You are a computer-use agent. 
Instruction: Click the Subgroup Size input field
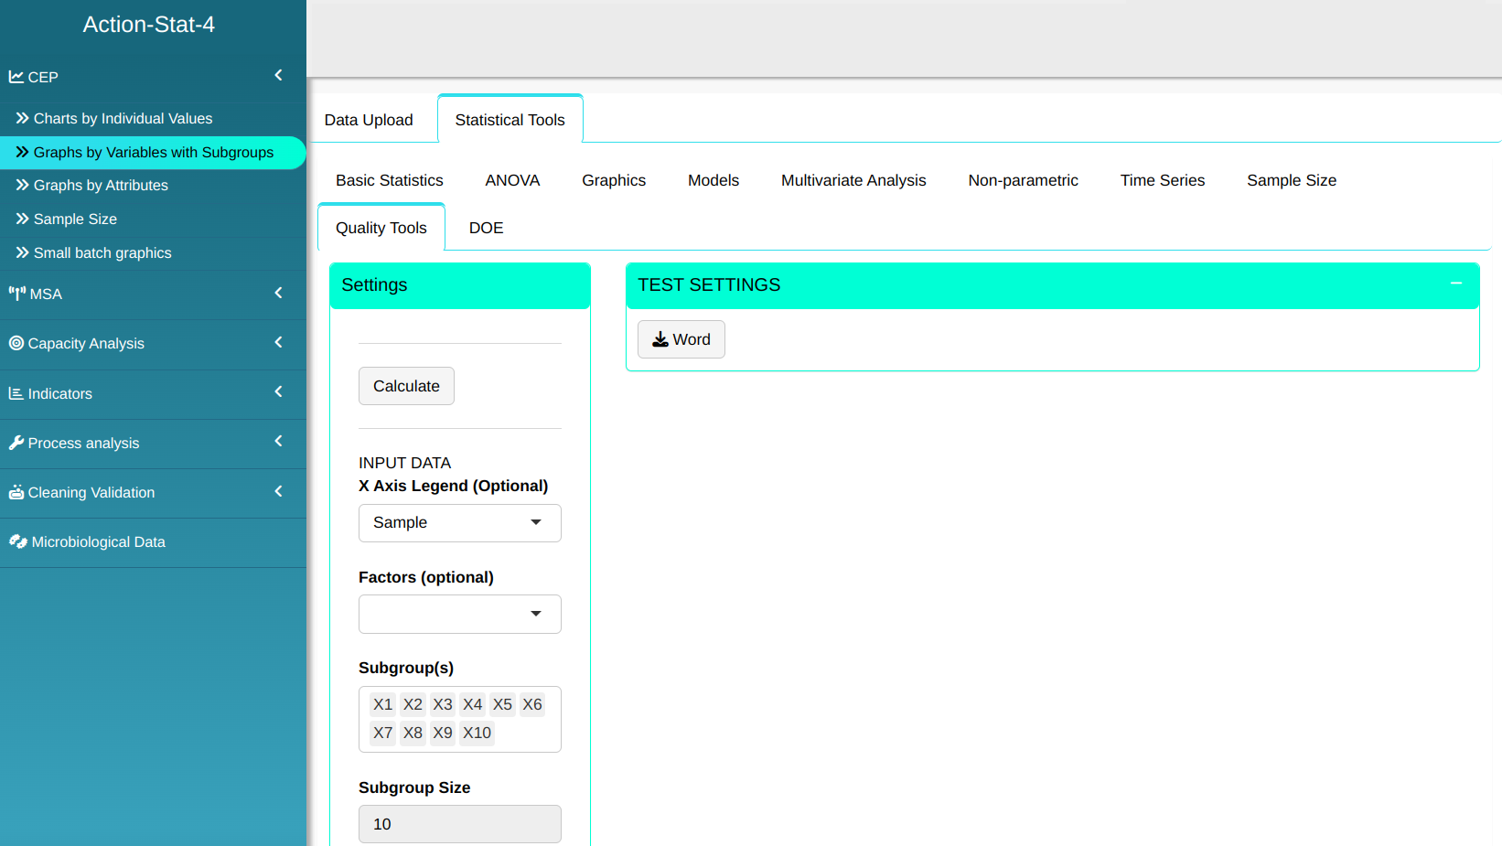coord(459,824)
